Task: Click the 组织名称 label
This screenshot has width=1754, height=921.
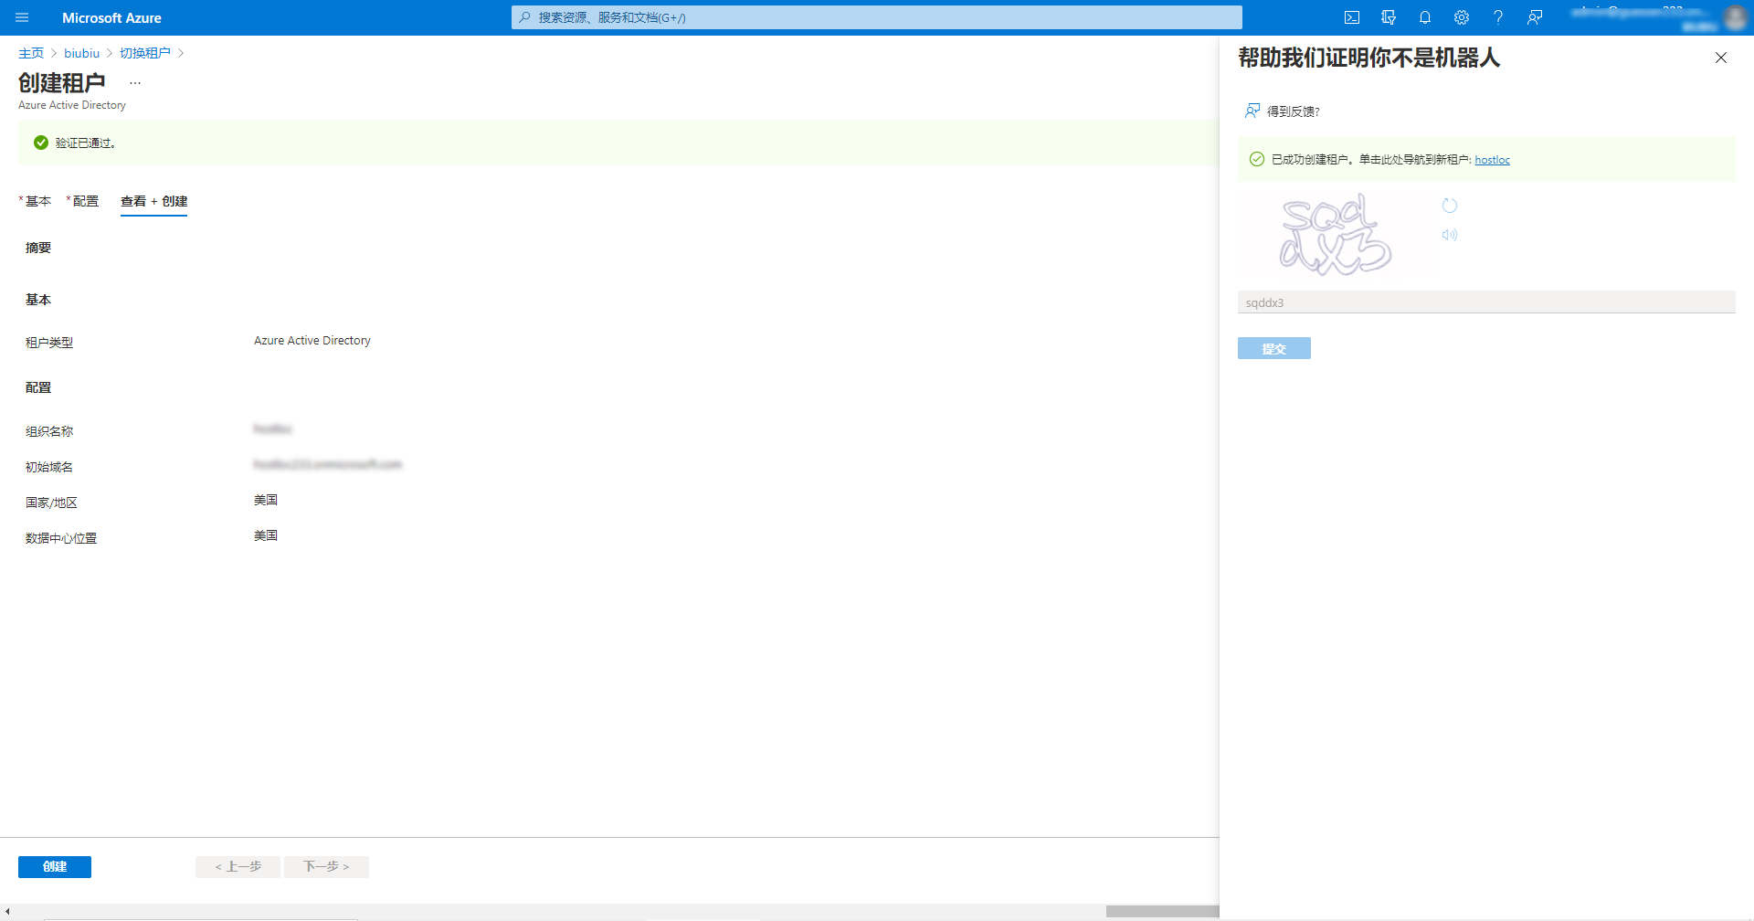Action: tap(49, 431)
